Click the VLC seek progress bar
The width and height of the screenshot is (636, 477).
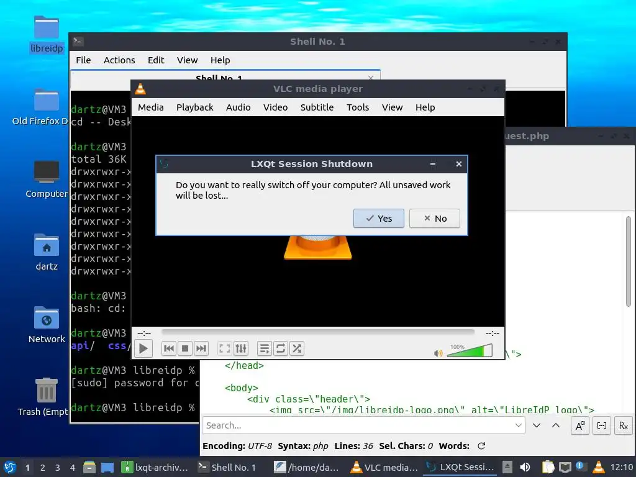pyautogui.click(x=318, y=332)
